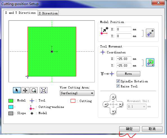167x138 pixels.
Task: Click the down arrow on movement pad
Action: tap(113, 112)
